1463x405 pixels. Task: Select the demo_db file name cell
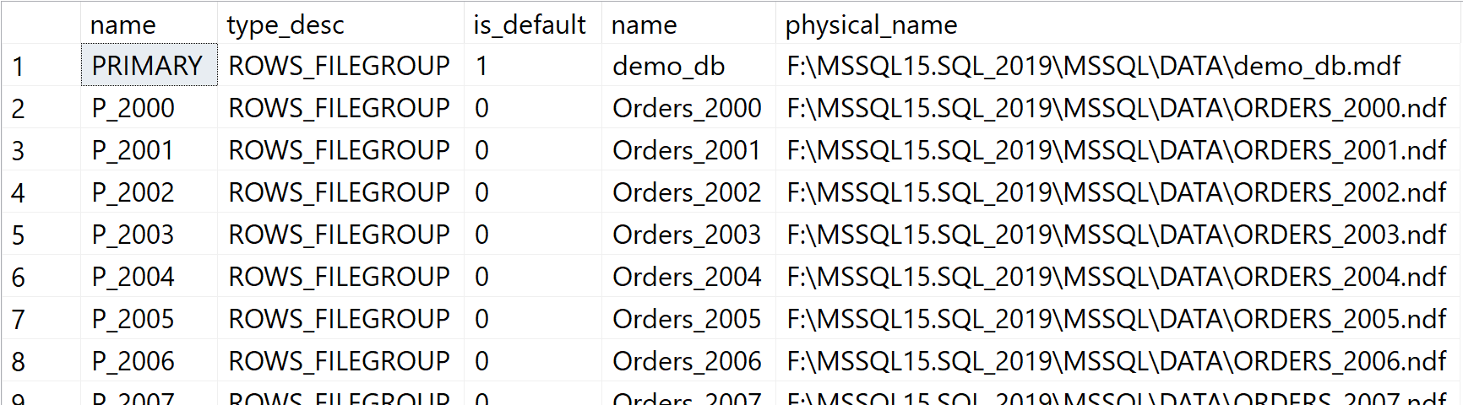(688, 65)
